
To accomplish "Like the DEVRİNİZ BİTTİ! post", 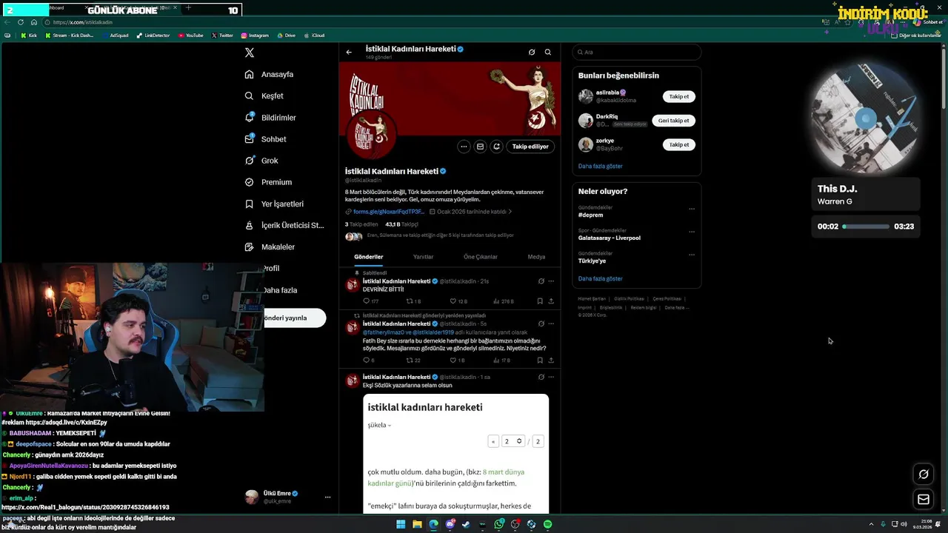I will pos(458,301).
